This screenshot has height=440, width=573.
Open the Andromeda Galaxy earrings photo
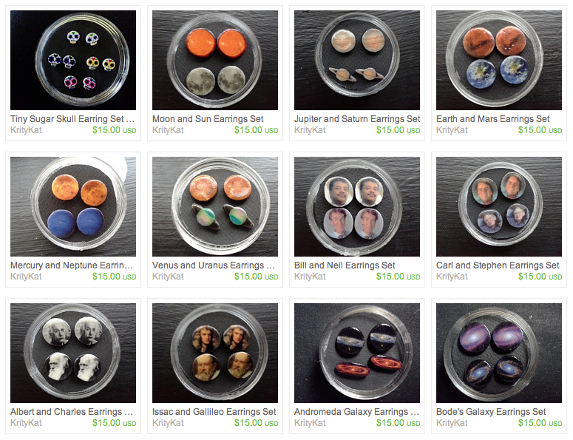357,353
